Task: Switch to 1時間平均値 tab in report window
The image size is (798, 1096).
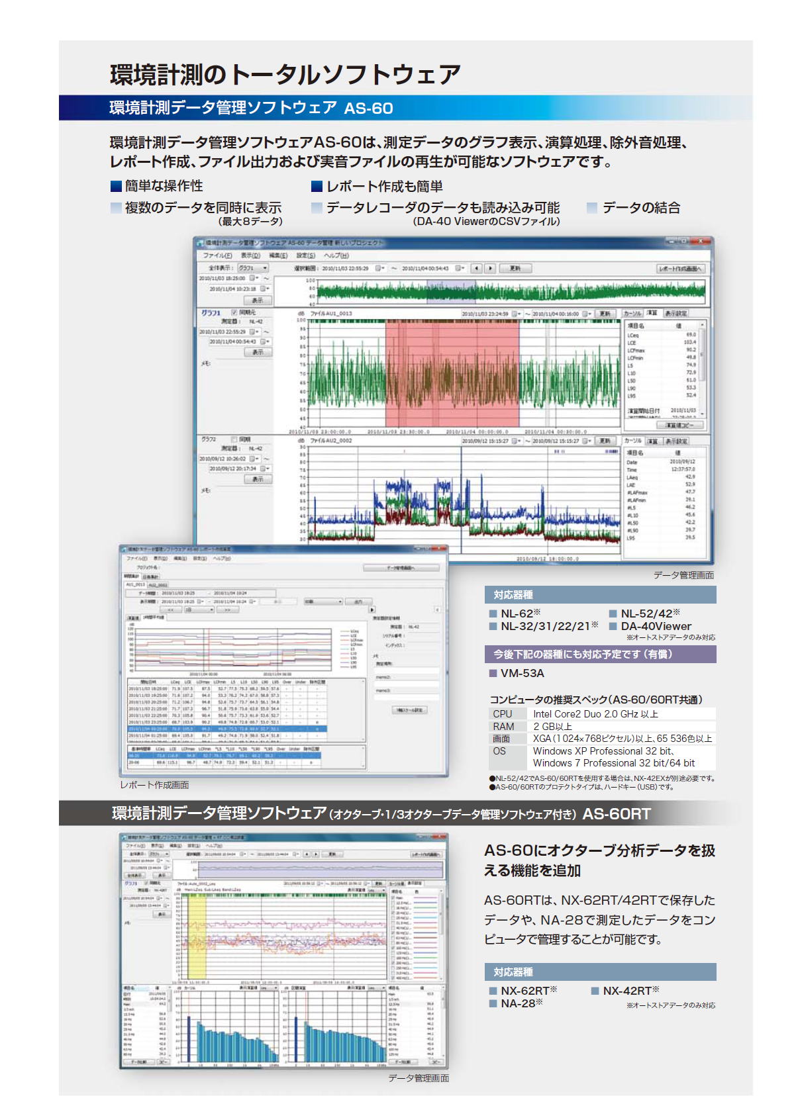Action: (x=154, y=617)
